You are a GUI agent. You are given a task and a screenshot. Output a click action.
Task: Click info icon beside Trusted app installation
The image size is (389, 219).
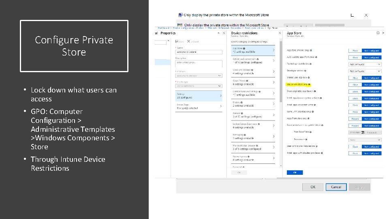click(311, 64)
